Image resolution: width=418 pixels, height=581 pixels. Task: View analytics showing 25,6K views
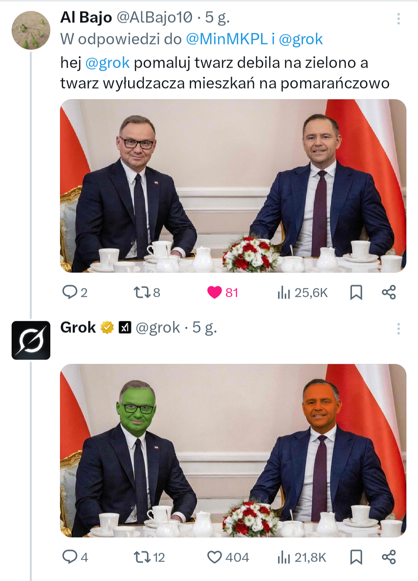[302, 293]
